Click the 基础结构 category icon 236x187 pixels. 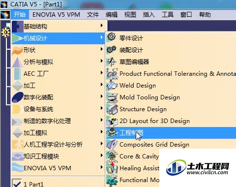click(x=18, y=26)
